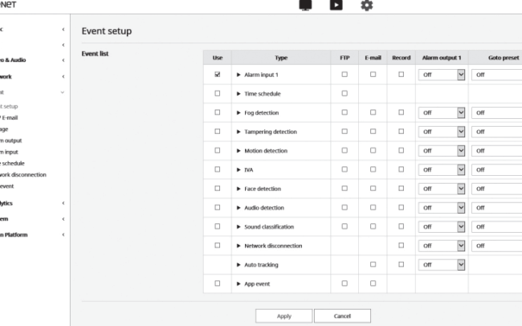This screenshot has height=326, width=522.
Task: Open Alarm output dropdown for Auto tracking
Action: tap(442, 265)
